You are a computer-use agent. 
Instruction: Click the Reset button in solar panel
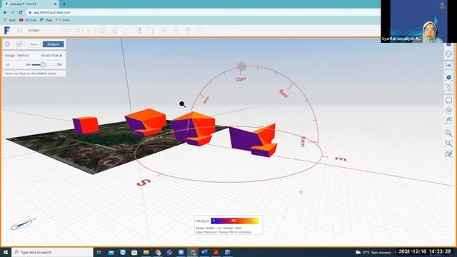pyautogui.click(x=34, y=44)
